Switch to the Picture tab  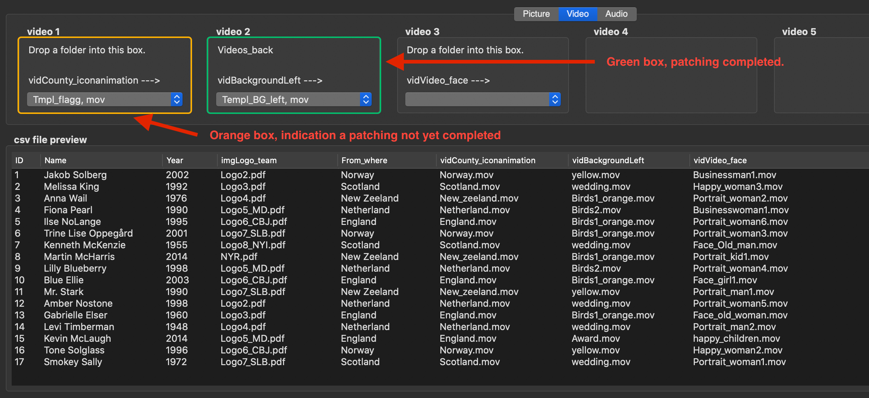536,14
